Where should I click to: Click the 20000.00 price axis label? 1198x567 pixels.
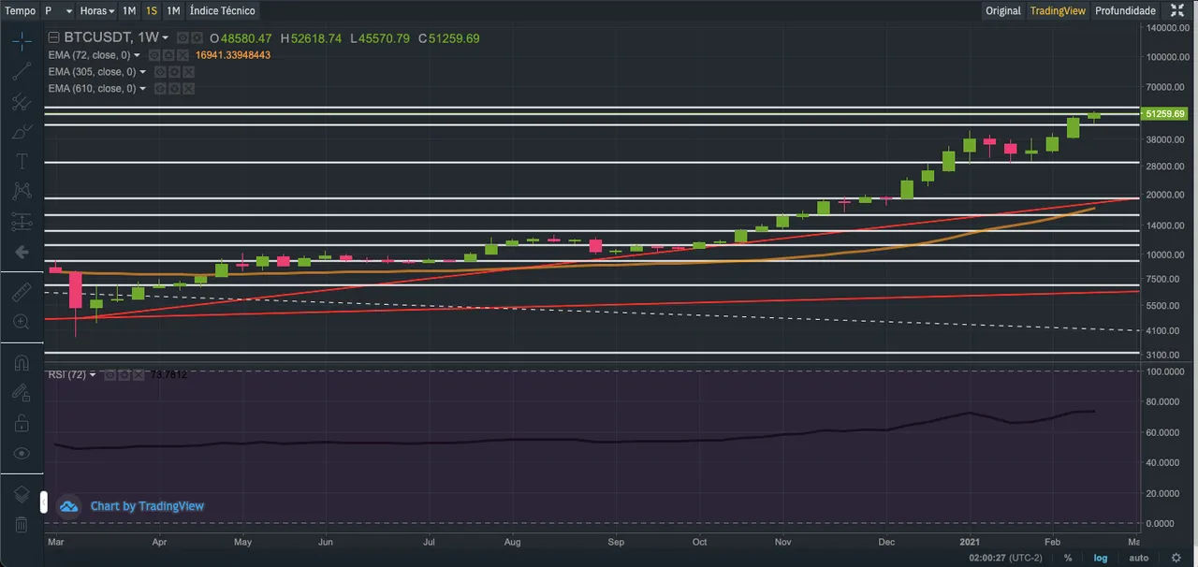(1165, 196)
